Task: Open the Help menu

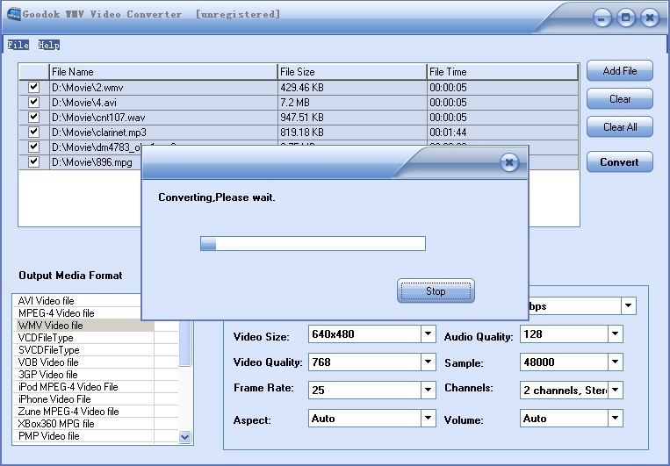Action: click(48, 45)
